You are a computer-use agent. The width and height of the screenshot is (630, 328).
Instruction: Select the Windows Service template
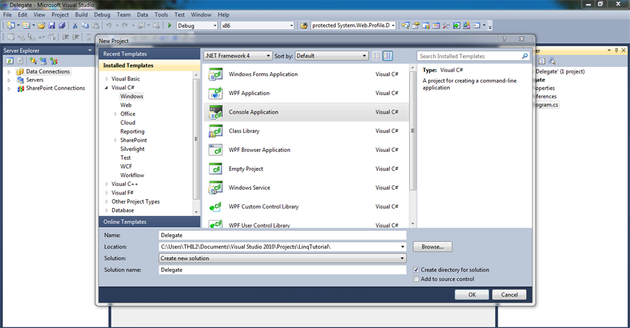[x=306, y=188]
